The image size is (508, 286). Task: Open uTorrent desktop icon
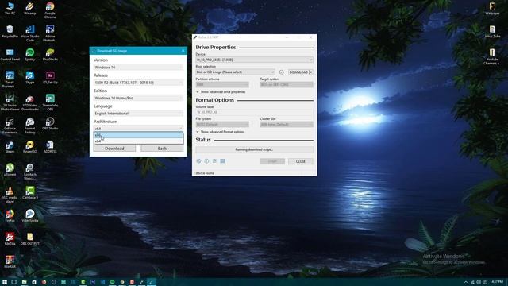pos(10,170)
